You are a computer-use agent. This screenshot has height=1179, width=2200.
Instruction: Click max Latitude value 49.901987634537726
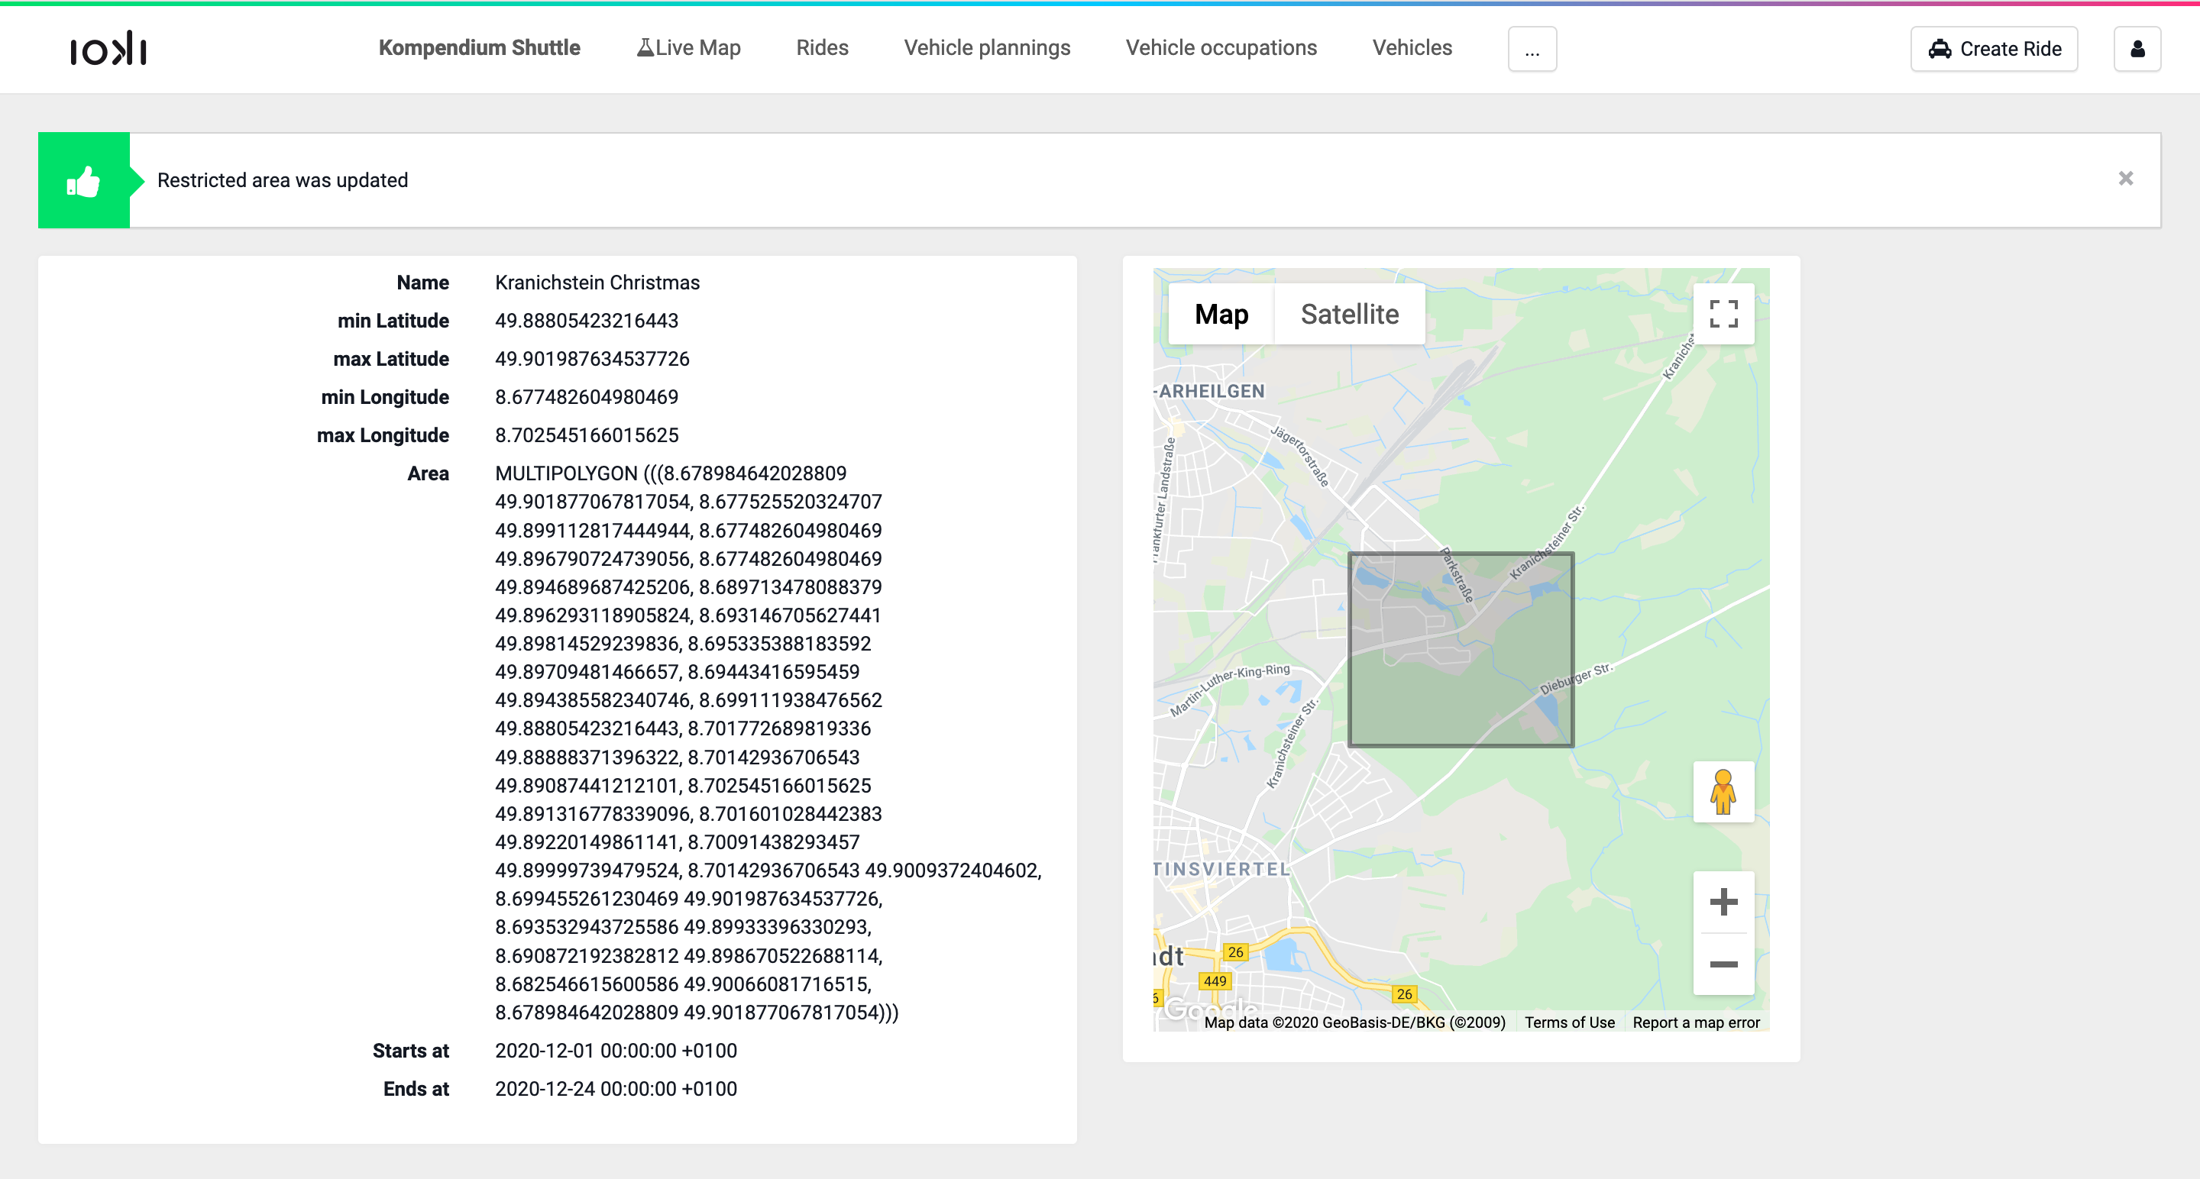592,359
